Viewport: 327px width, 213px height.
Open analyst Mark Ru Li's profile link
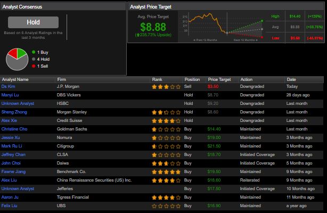[x=12, y=146]
